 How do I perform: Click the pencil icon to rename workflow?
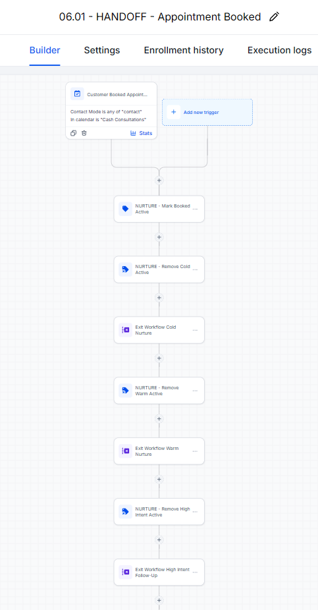pos(274,16)
